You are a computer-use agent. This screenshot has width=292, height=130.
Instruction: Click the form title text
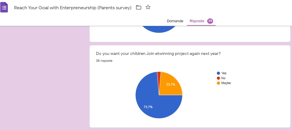pos(73,8)
